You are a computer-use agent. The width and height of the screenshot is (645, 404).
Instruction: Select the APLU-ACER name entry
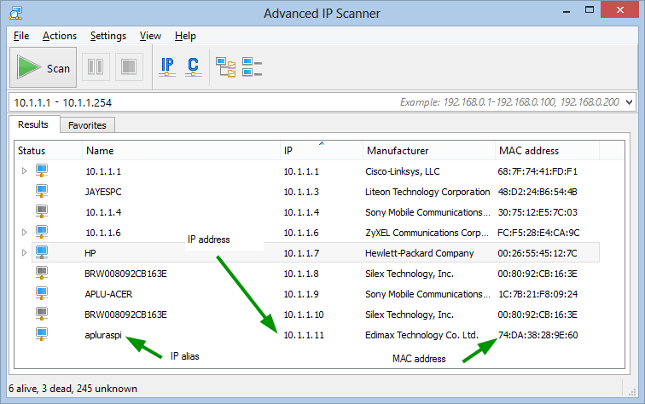click(x=108, y=294)
